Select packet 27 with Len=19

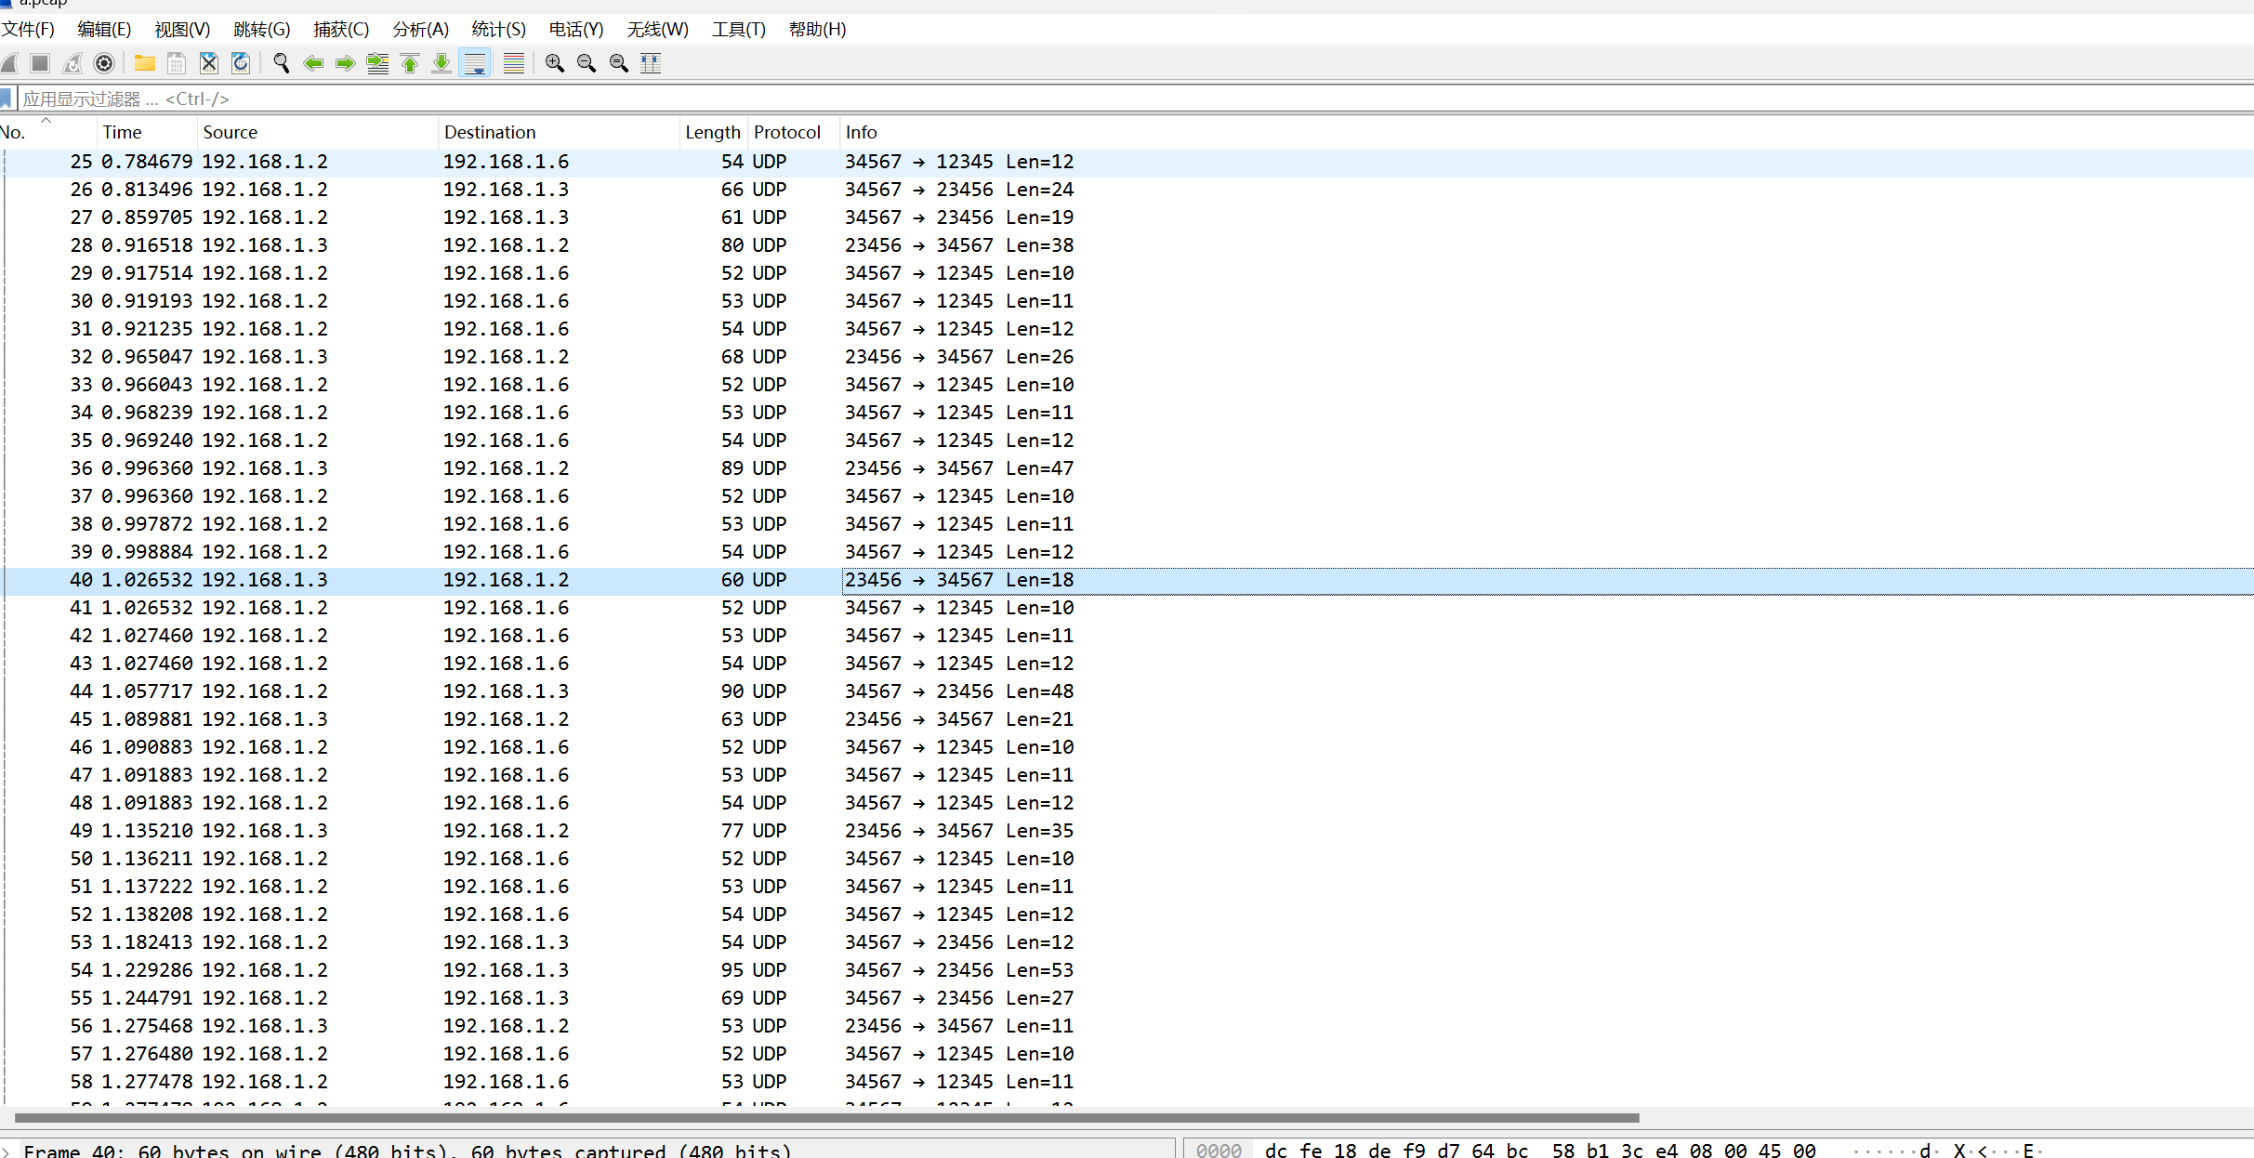click(1127, 217)
